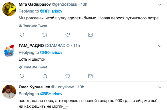This screenshot has height=110, width=167.
Task: Retweet the ГАМ_РАДИО tweet
Action: click(45, 76)
